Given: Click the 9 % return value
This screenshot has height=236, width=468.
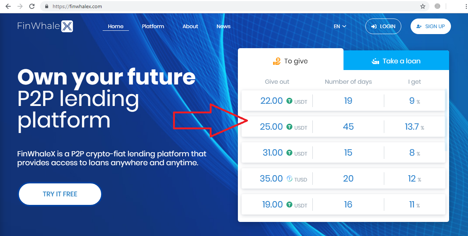Looking at the screenshot, I should pos(414,101).
